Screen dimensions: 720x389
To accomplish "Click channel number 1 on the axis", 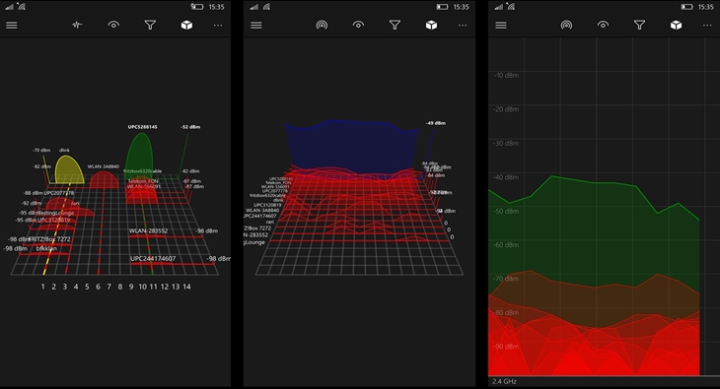I will coord(42,287).
